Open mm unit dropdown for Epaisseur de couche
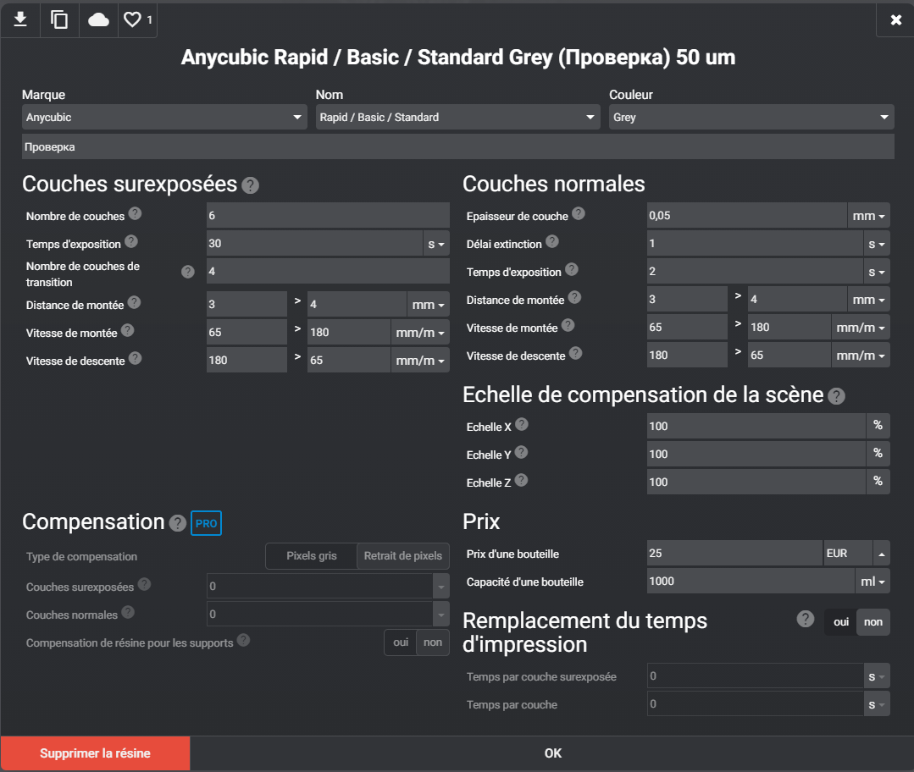Viewport: 914px width, 772px height. [x=868, y=216]
